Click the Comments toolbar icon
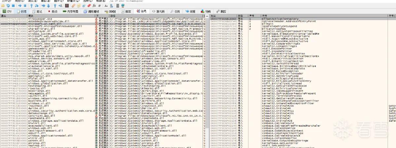The height and width of the screenshot is (148, 396). [x=79, y=6]
